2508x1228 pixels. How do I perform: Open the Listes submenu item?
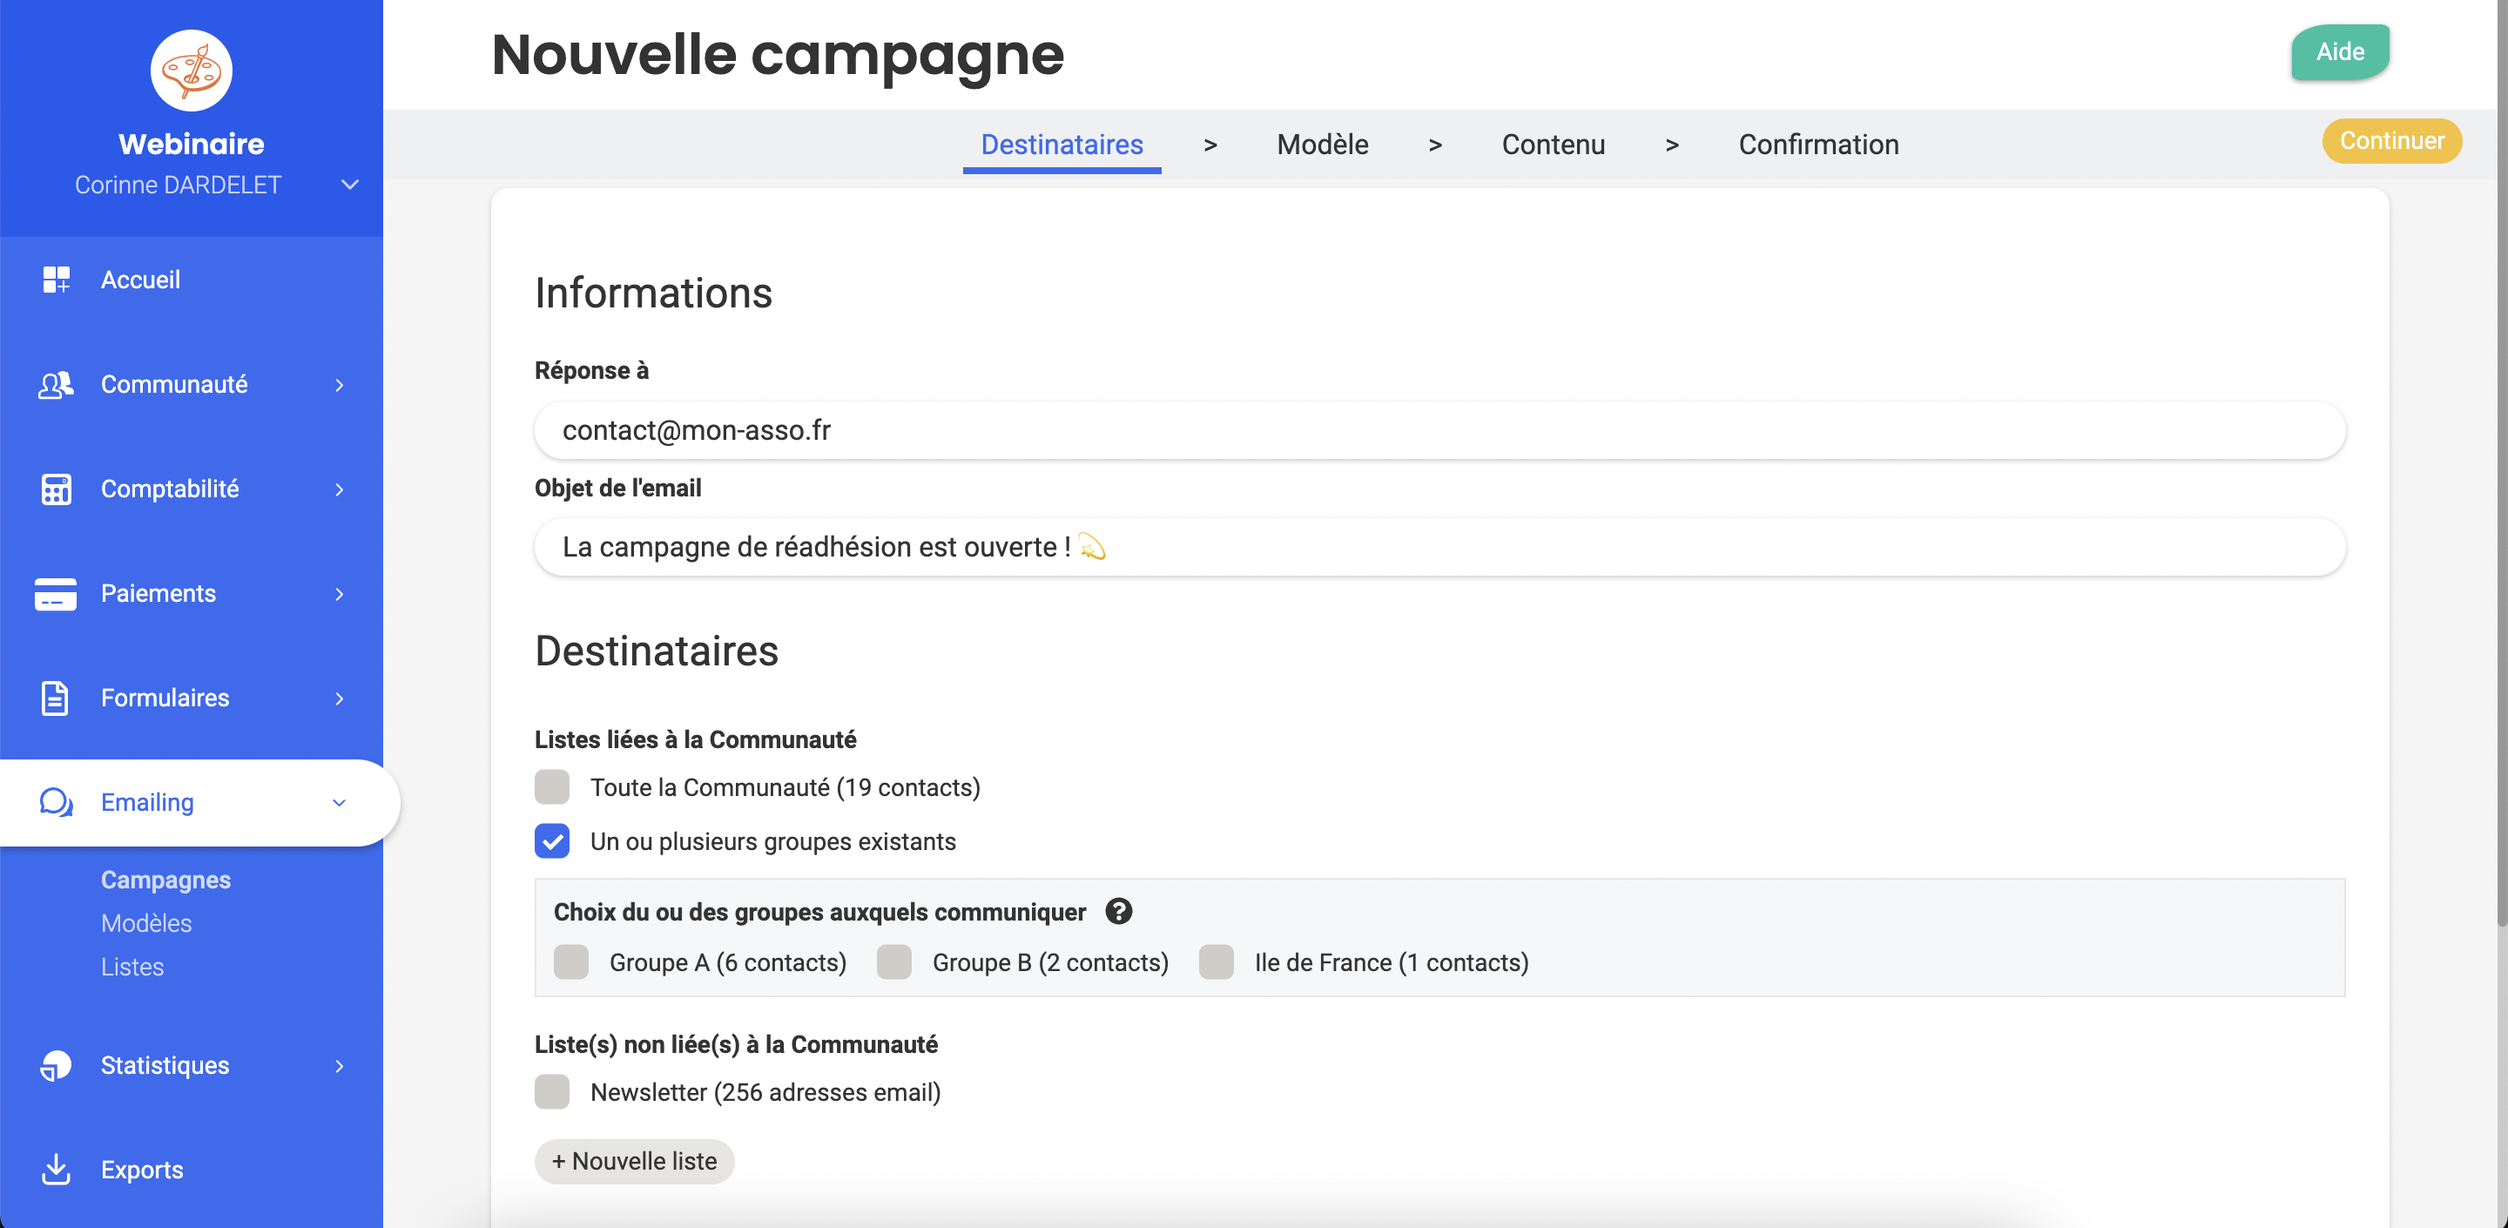132,967
